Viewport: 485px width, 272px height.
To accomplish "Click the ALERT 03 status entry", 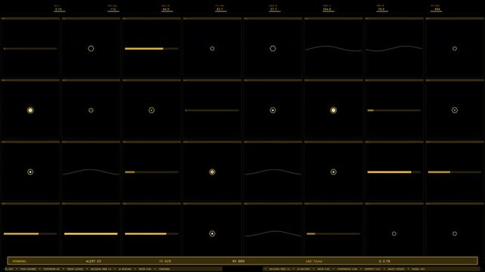I will pos(93,261).
